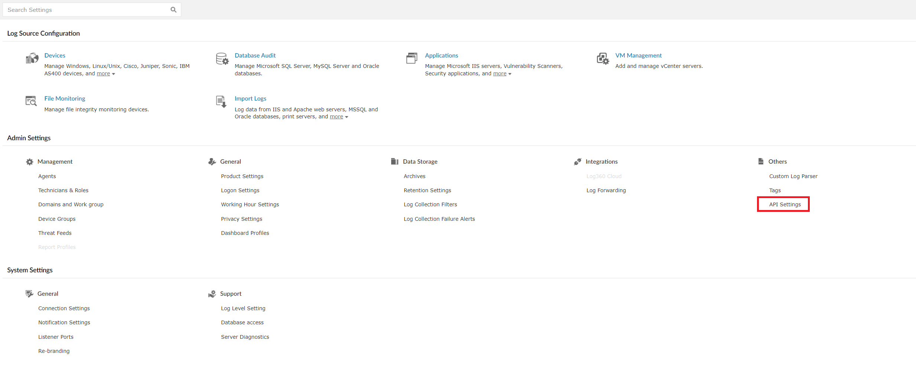Click the Data Storage icon
916x387 pixels.
(394, 161)
